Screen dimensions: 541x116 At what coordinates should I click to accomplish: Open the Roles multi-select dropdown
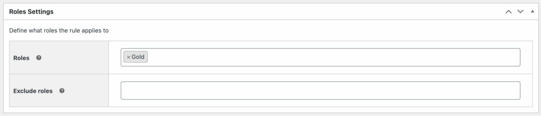point(320,57)
